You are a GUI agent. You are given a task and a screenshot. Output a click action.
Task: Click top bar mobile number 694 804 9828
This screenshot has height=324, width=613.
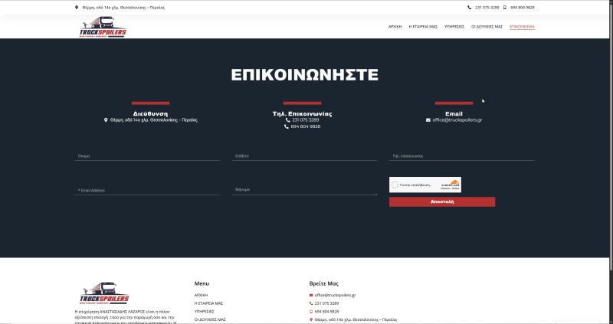[x=523, y=8]
